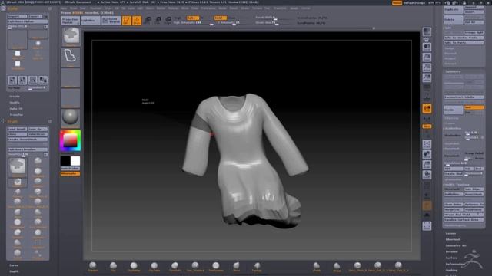This screenshot has width=492, height=276.
Task: Expand the Curve section under Brush
Action: [14, 265]
